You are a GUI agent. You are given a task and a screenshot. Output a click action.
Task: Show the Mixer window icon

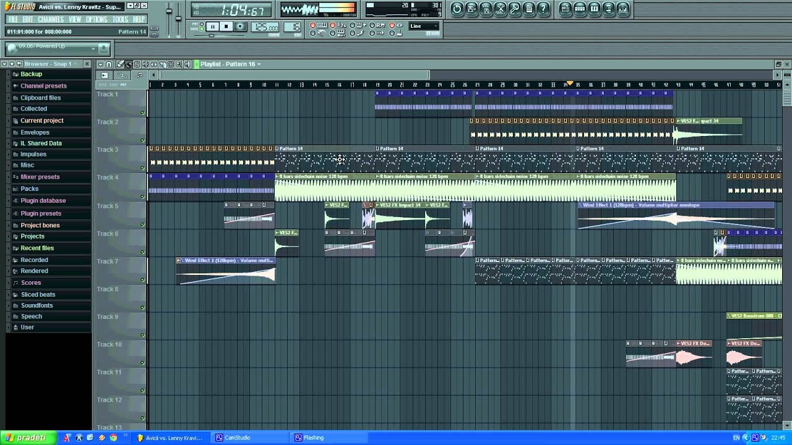(x=623, y=9)
